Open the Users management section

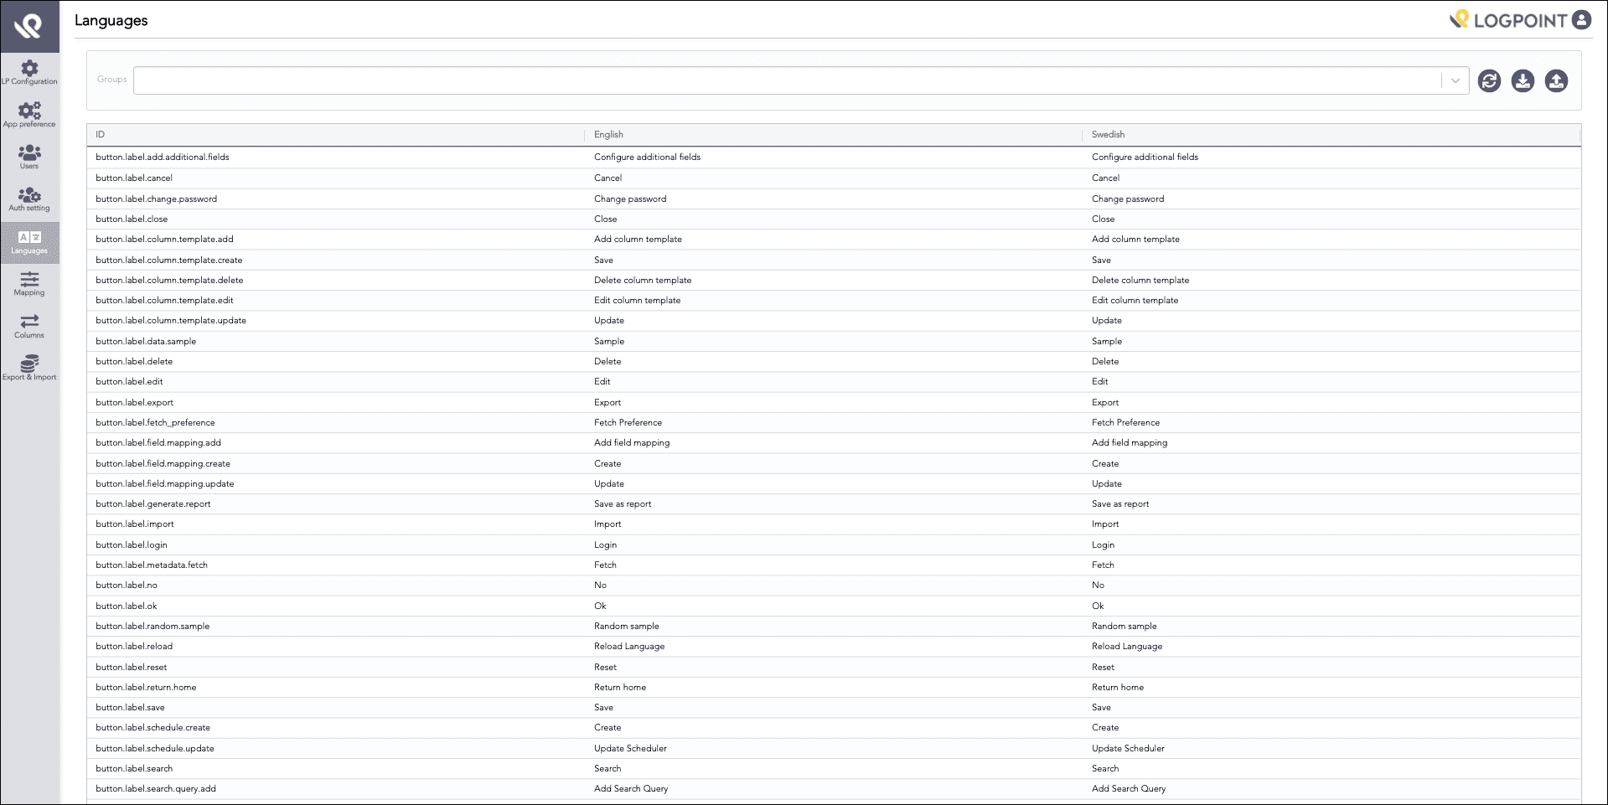click(x=30, y=157)
